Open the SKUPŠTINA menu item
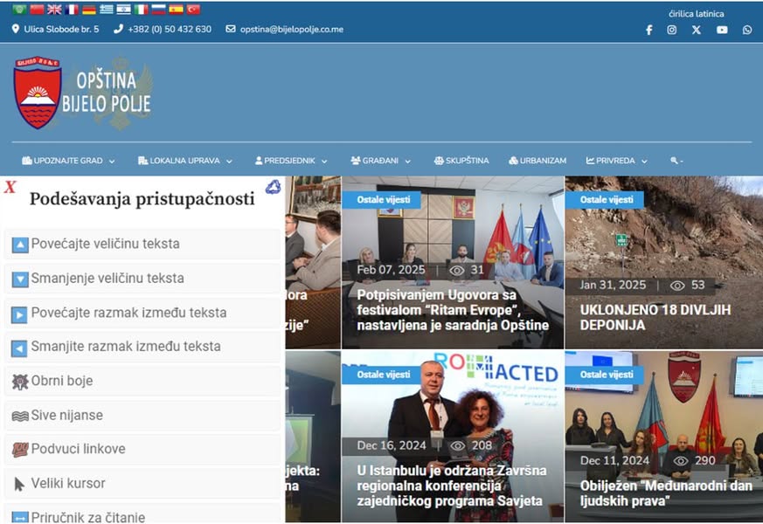 [x=461, y=161]
